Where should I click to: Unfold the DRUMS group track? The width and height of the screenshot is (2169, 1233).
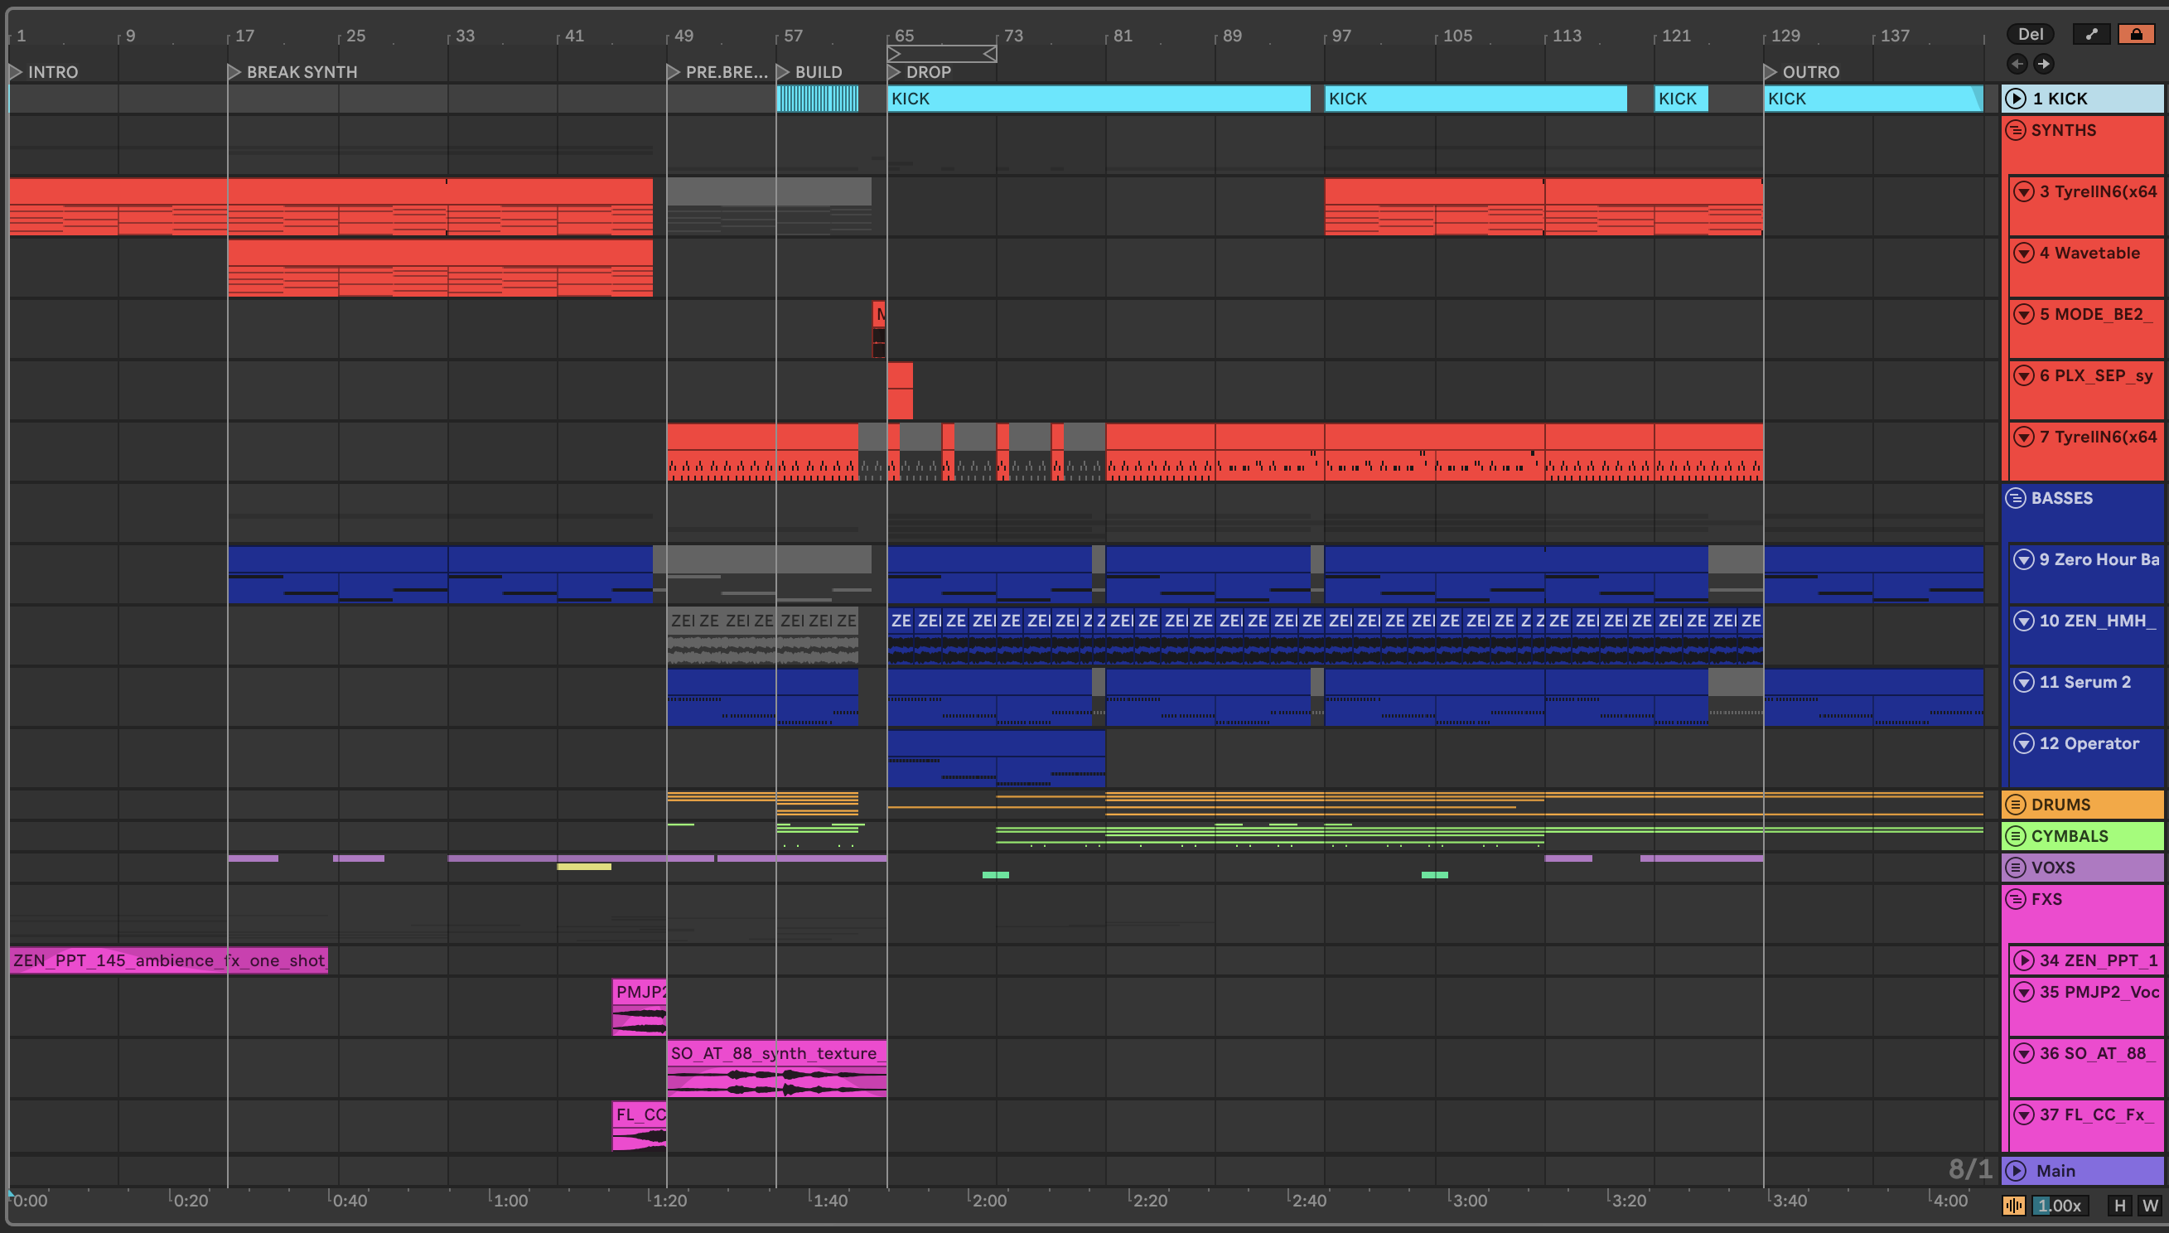point(2016,805)
